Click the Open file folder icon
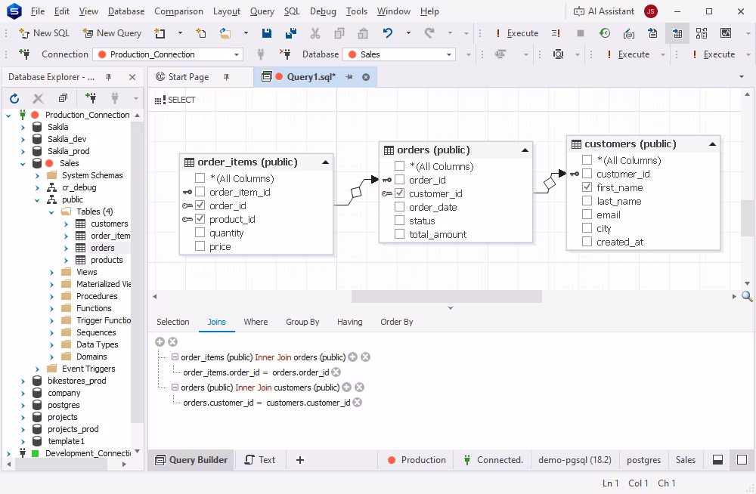 coord(225,33)
